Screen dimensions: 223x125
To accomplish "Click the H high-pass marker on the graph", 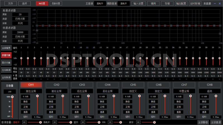I will tap(37, 30).
